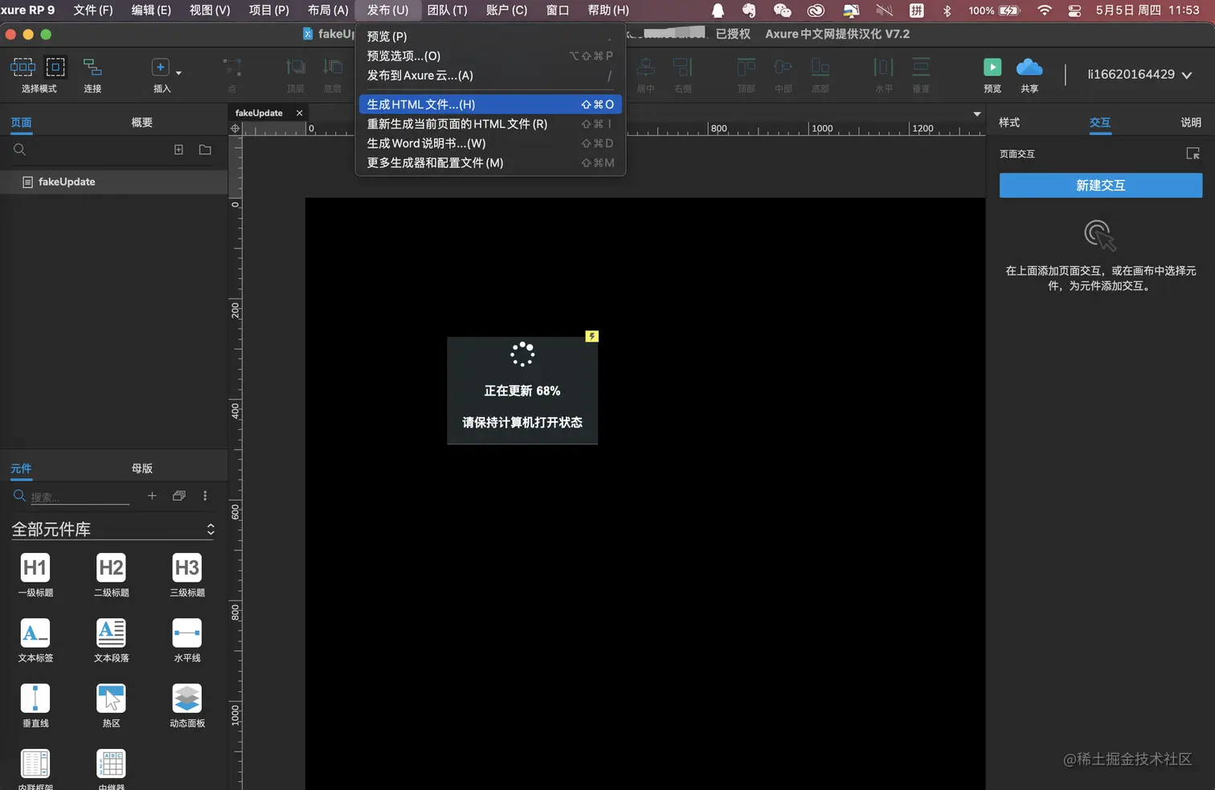Close the fakeUpdate canvas tab
1215x790 pixels.
pos(300,113)
